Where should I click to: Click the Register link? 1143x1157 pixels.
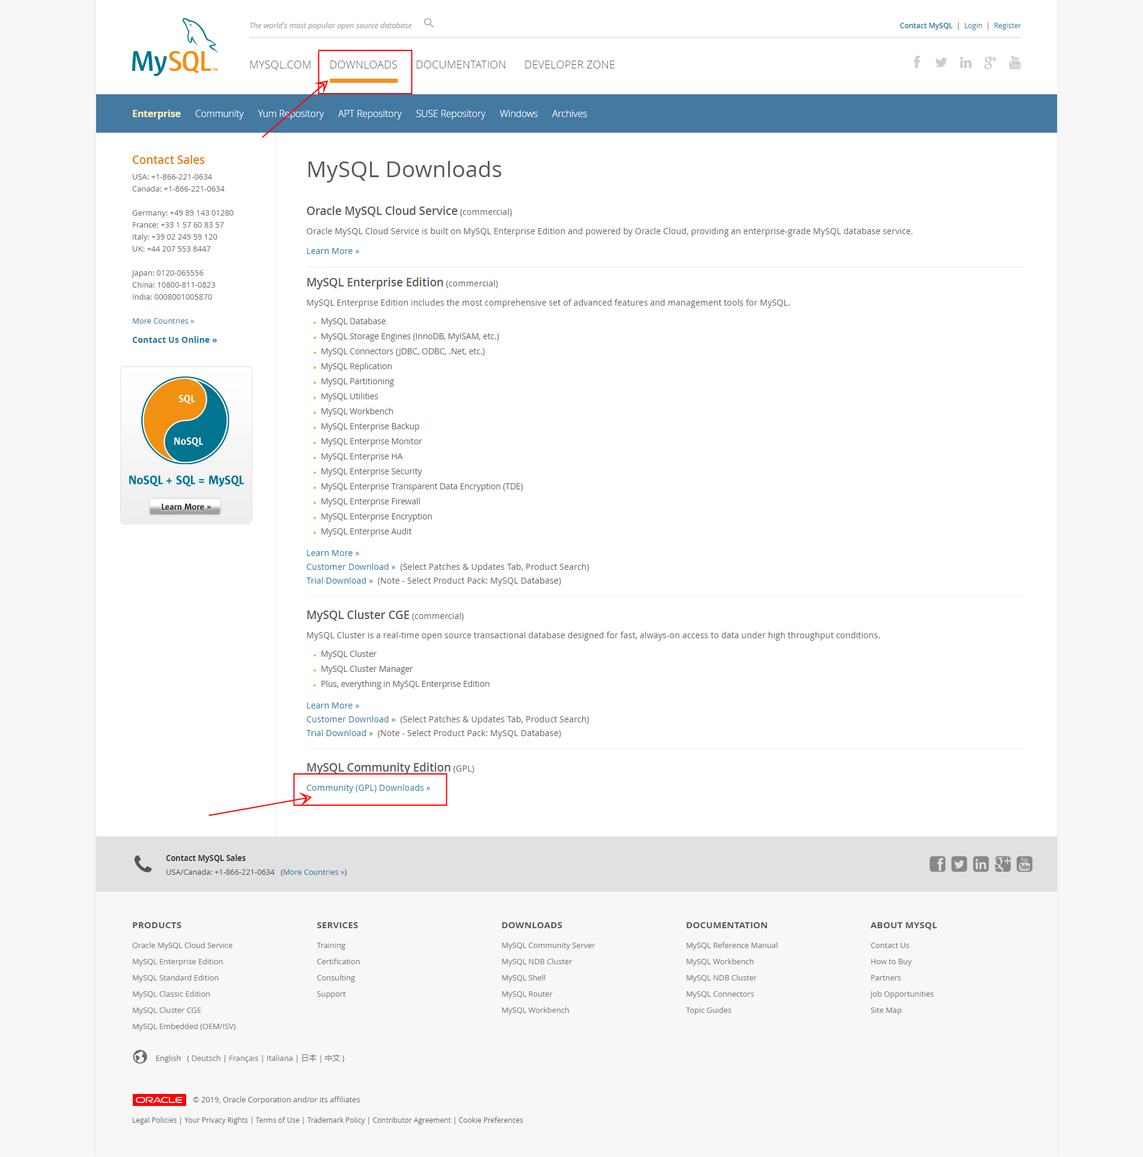1007,26
